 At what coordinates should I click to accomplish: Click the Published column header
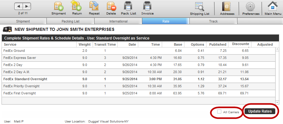point(217,44)
